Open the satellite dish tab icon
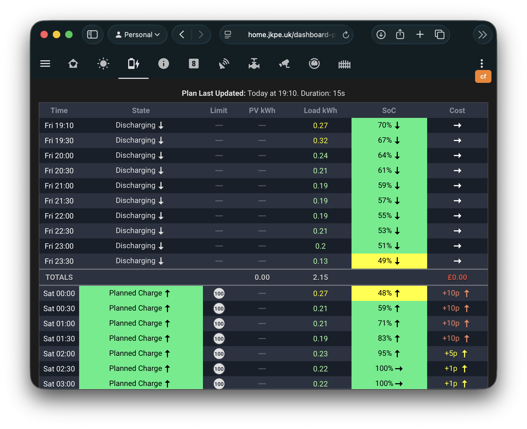The image size is (527, 429). click(224, 64)
